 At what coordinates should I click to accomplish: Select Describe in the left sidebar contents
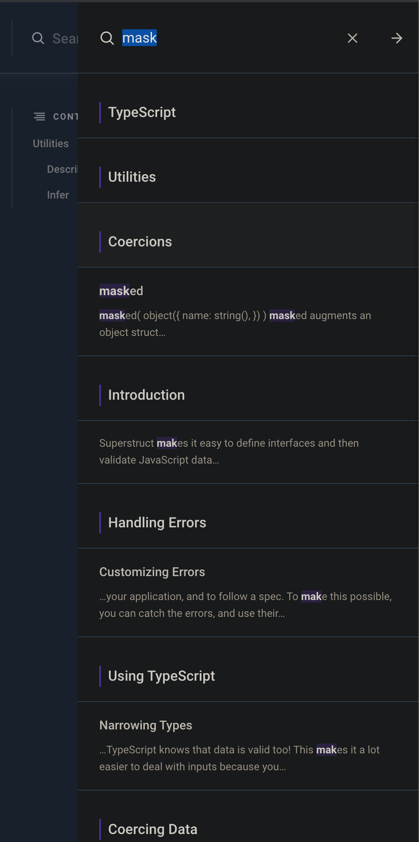tap(64, 169)
